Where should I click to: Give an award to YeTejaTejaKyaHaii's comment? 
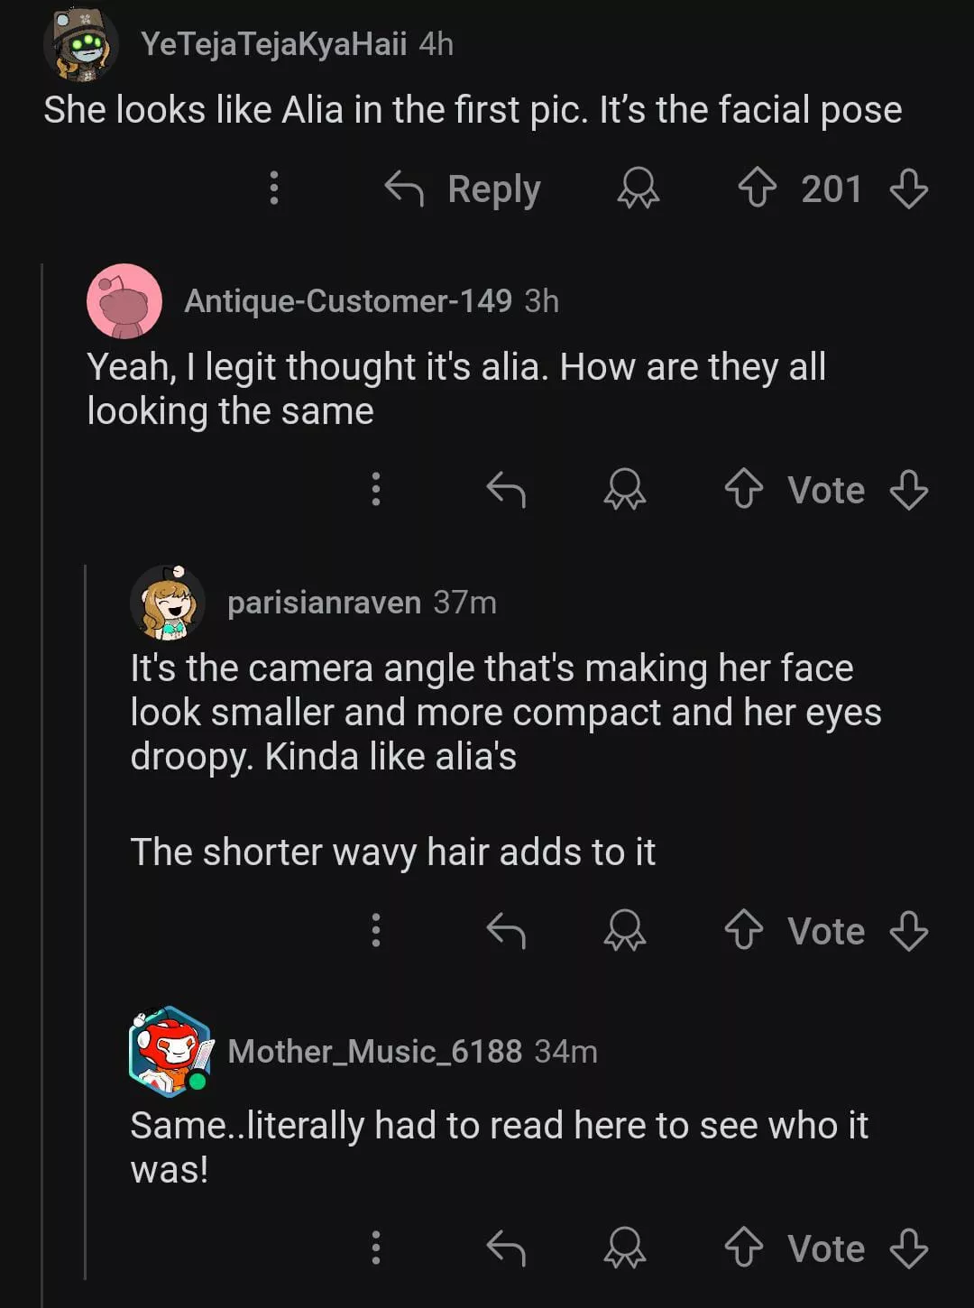point(638,189)
